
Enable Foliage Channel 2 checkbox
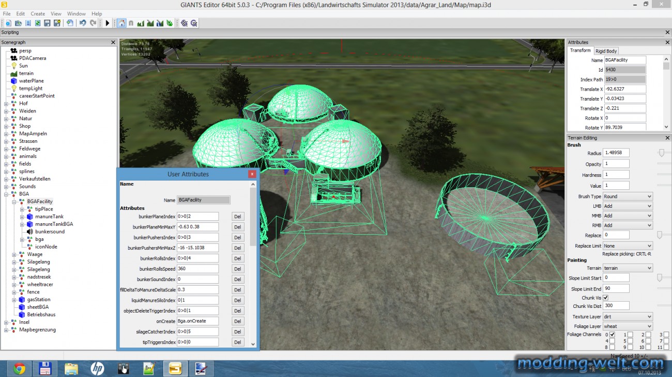648,335
